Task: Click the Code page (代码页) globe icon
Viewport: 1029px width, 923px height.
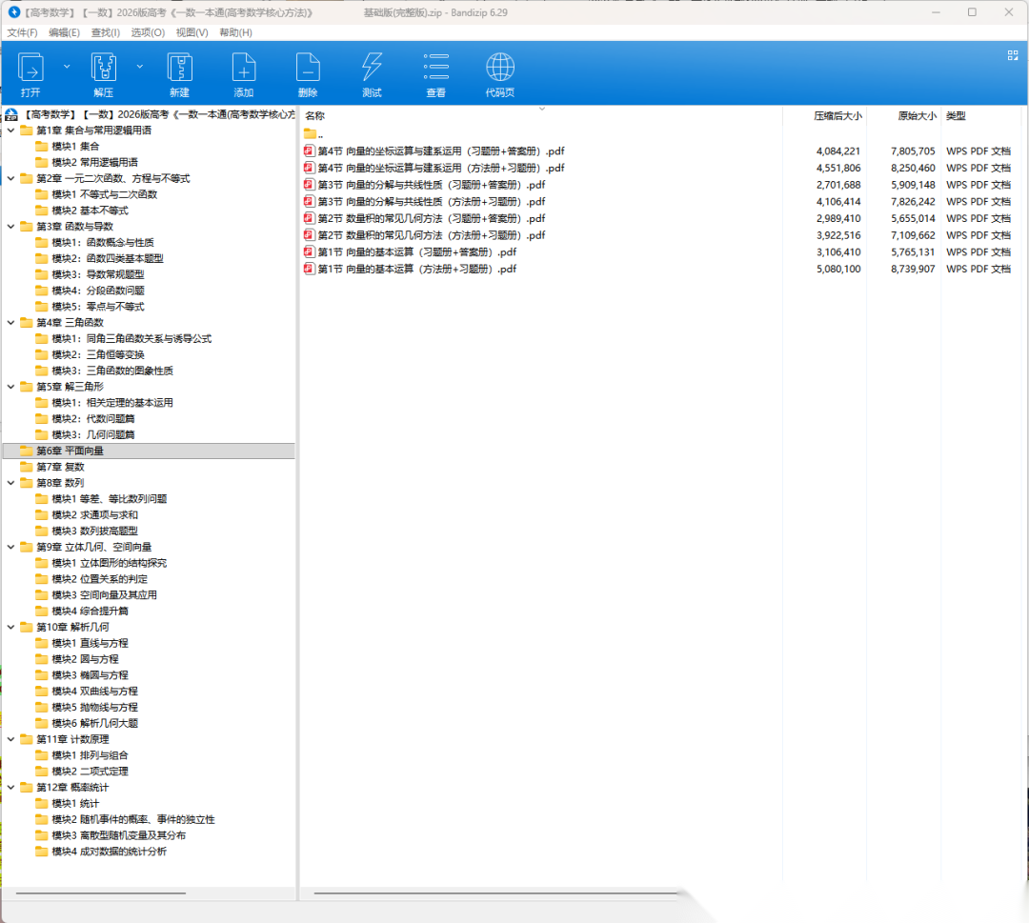Action: (x=500, y=68)
